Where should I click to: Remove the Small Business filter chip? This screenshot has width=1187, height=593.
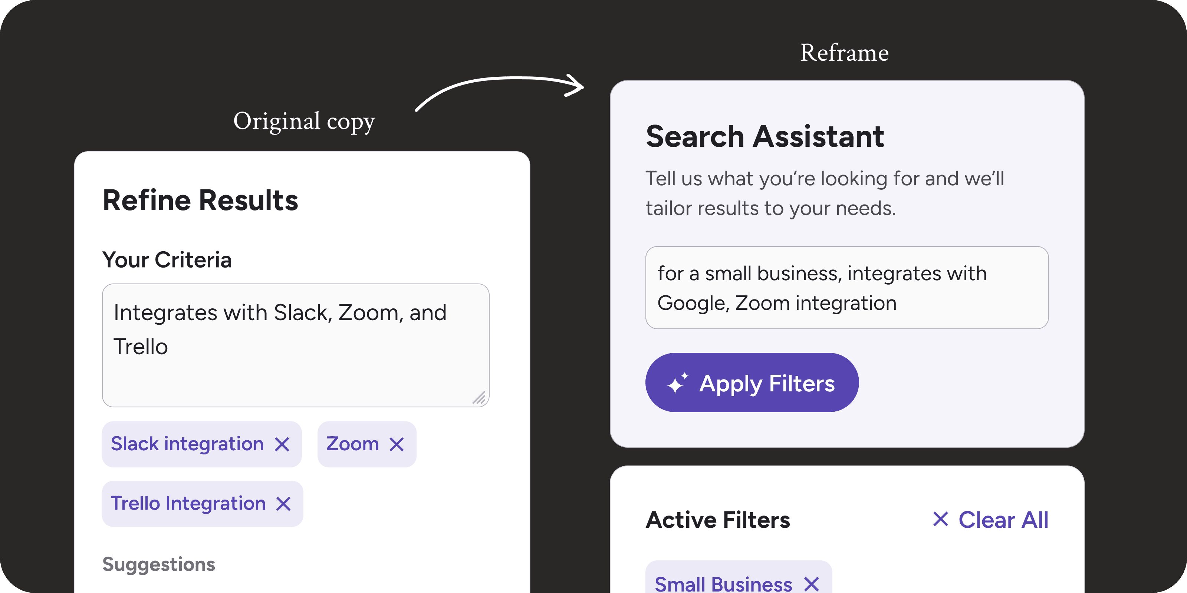coord(812,584)
